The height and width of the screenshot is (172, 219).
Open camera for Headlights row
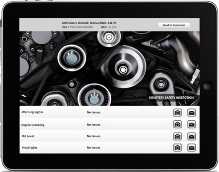[177, 147]
